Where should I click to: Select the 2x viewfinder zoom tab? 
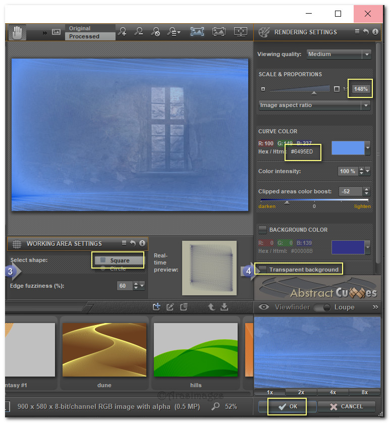[x=301, y=392]
